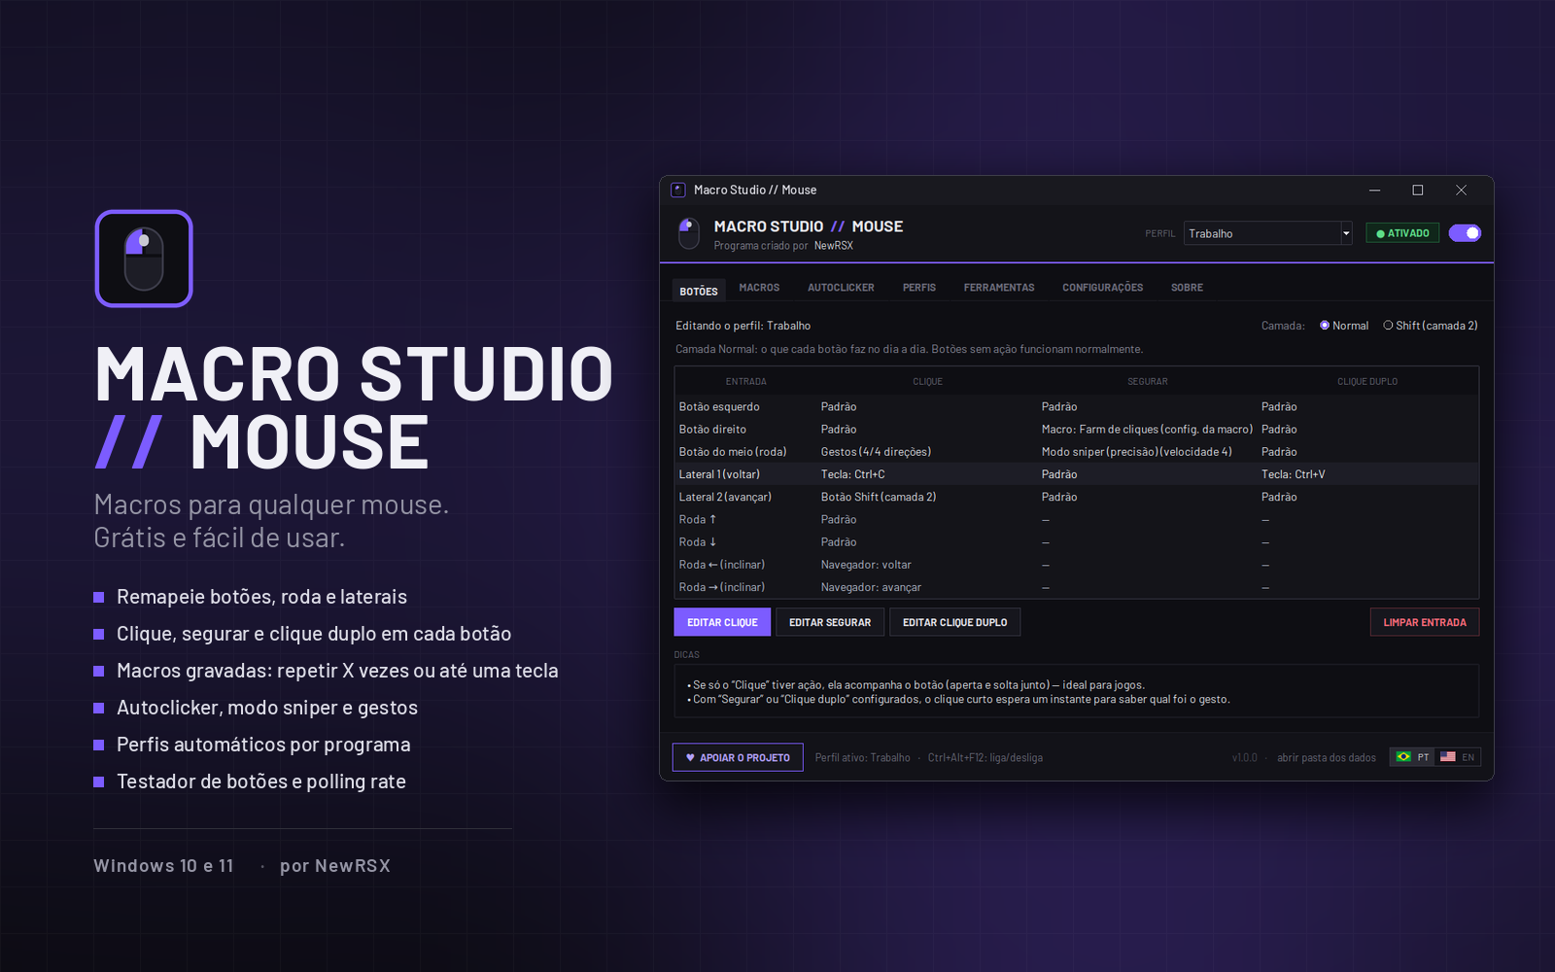Click the large Macro Studio mouse logo
1555x972 pixels.
tap(144, 259)
